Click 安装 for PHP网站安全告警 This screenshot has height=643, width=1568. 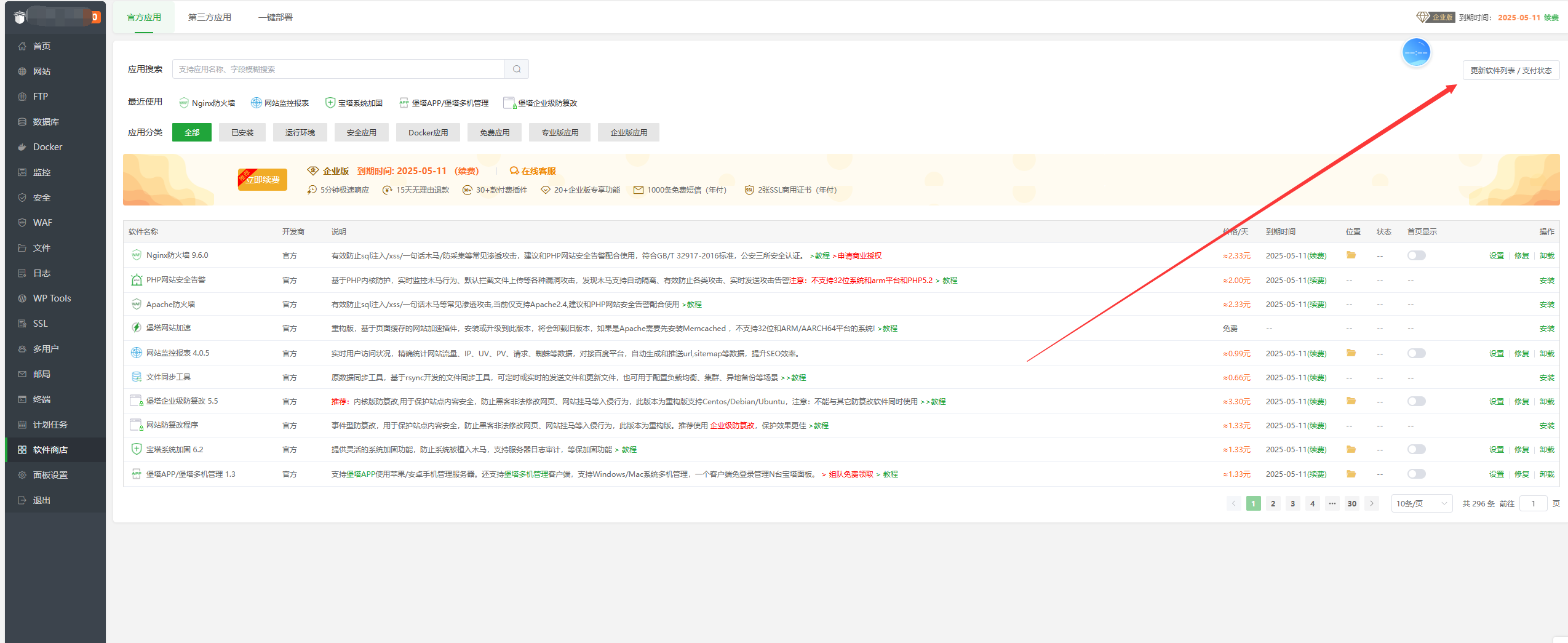click(x=1546, y=281)
